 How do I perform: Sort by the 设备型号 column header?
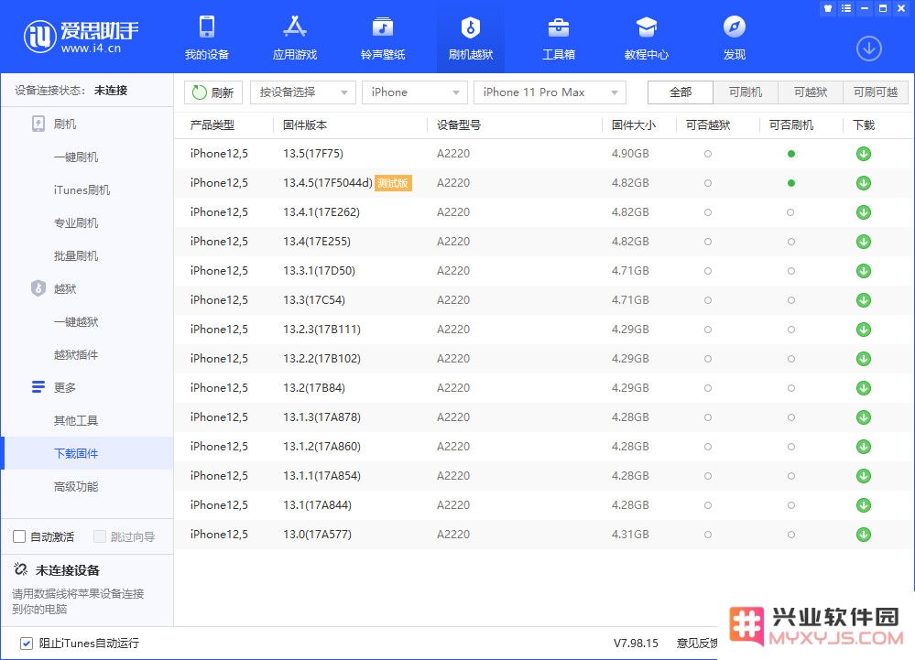459,124
